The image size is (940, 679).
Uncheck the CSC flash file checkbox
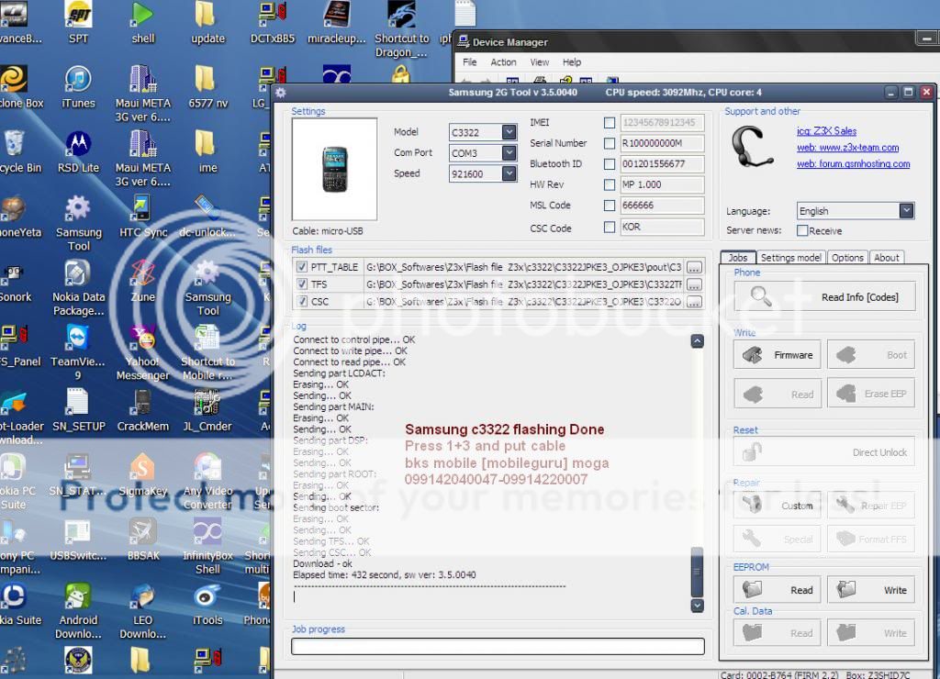coord(302,302)
